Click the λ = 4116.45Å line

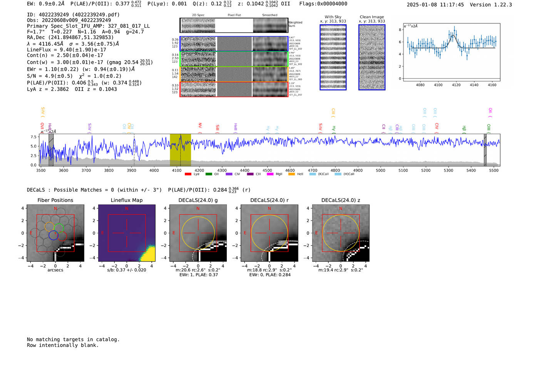[73, 44]
